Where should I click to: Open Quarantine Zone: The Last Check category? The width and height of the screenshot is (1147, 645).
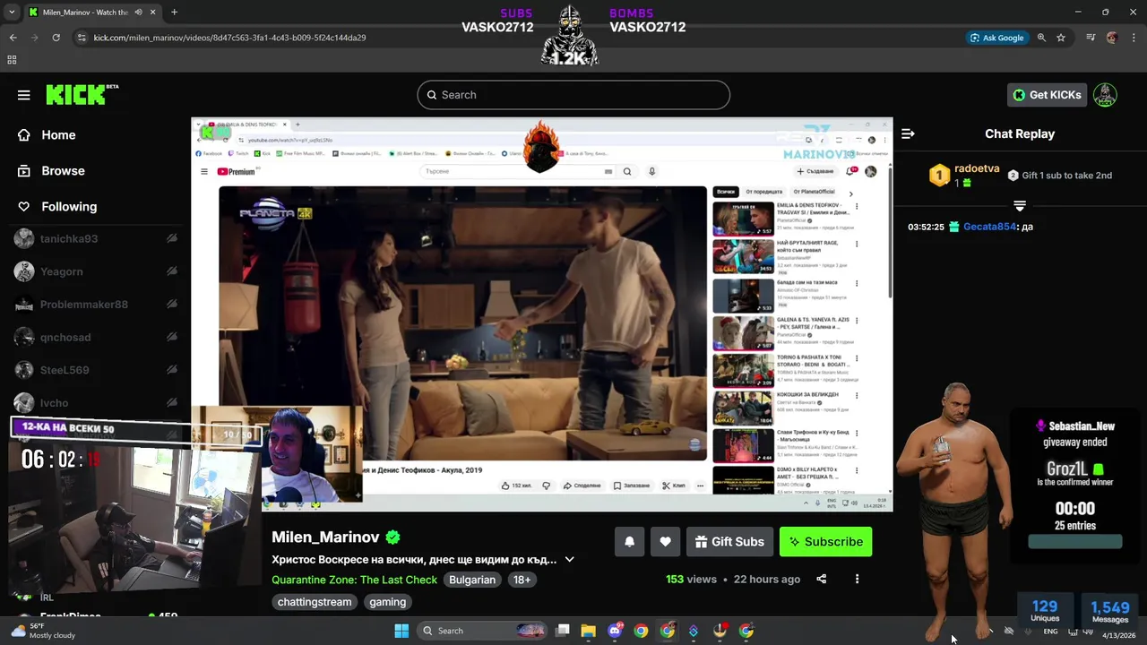[354, 580]
